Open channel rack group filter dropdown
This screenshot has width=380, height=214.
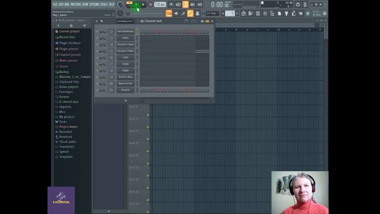coord(125,21)
